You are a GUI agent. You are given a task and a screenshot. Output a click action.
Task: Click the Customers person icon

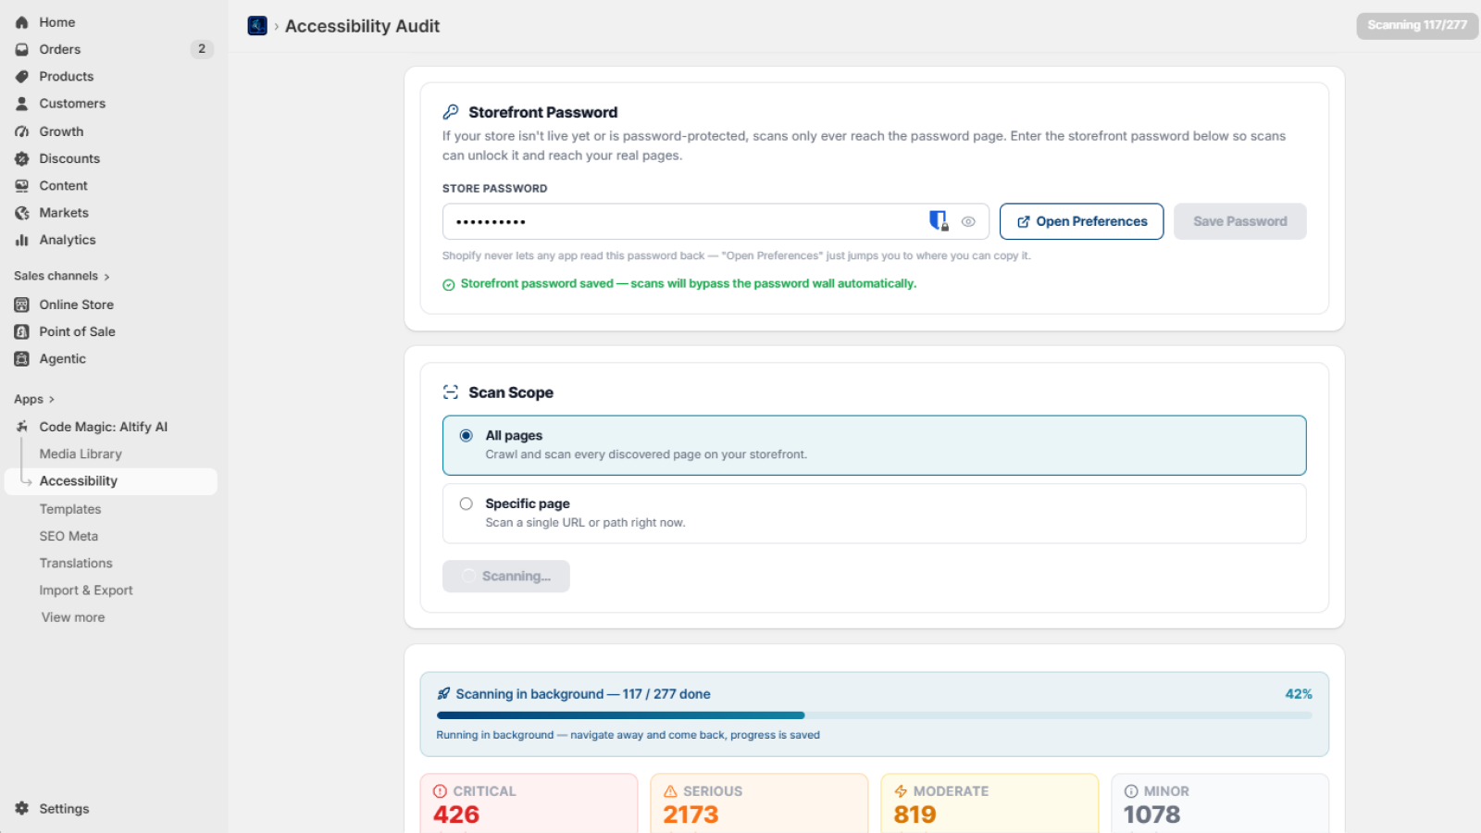(22, 104)
